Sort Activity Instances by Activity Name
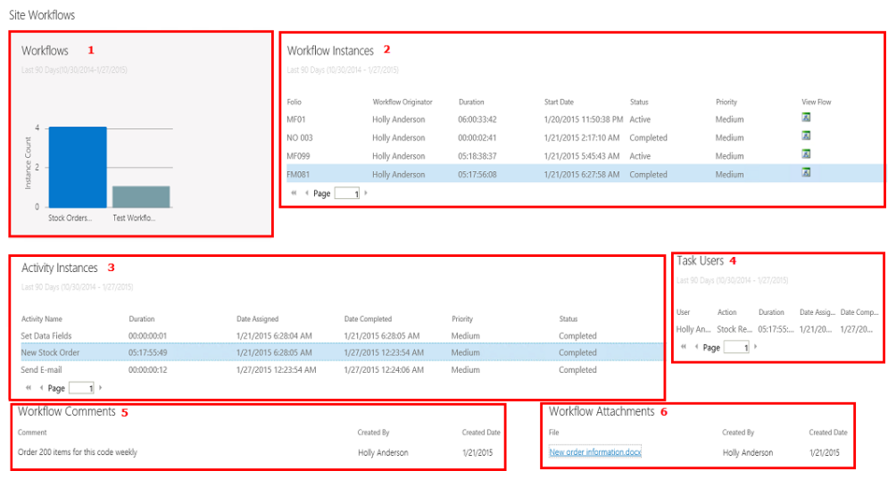888x479 pixels. click(x=42, y=318)
